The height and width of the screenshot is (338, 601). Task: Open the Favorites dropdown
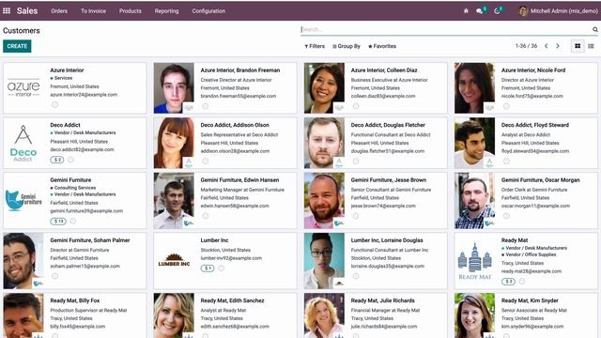(x=382, y=46)
